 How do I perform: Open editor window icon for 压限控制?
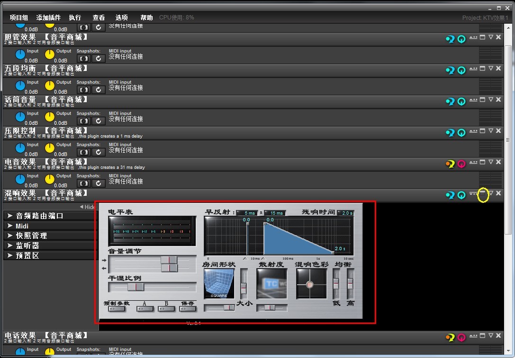pyautogui.click(x=482, y=131)
